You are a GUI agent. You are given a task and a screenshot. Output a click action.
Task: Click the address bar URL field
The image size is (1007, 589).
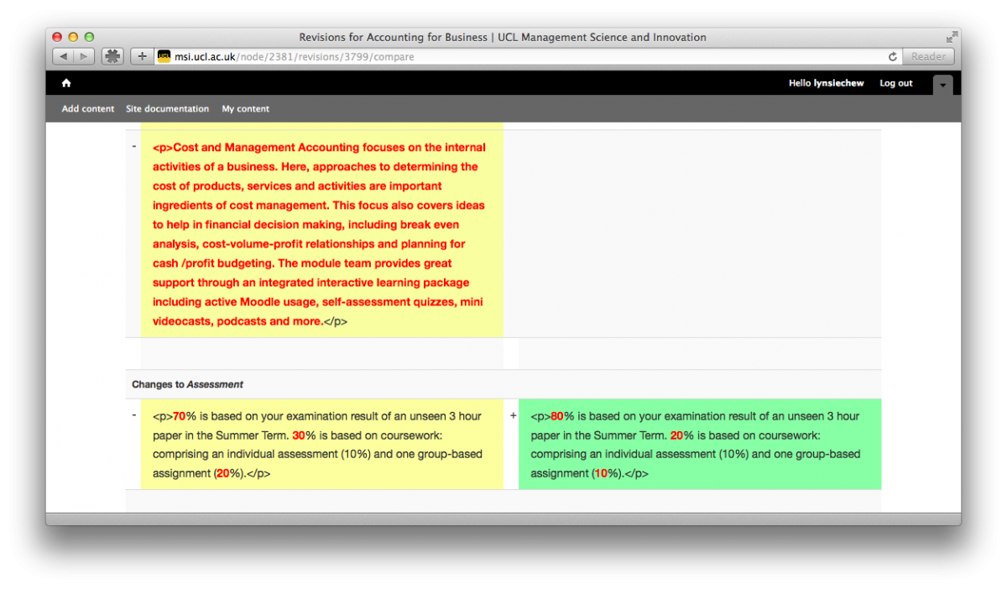[527, 57]
